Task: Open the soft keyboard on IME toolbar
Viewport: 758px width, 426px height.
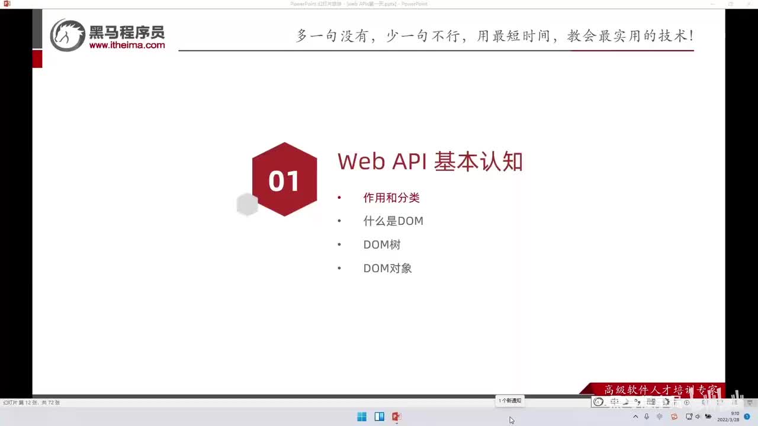Action: pyautogui.click(x=651, y=402)
